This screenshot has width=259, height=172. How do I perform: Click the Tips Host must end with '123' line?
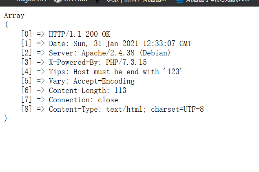point(115,72)
